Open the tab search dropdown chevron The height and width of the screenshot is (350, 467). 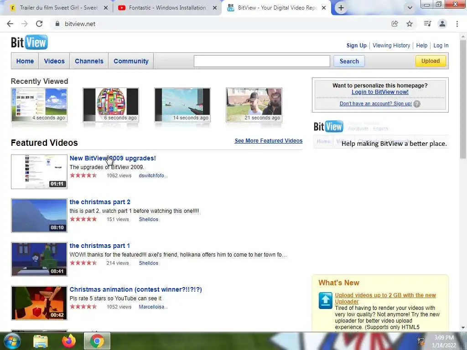(410, 8)
